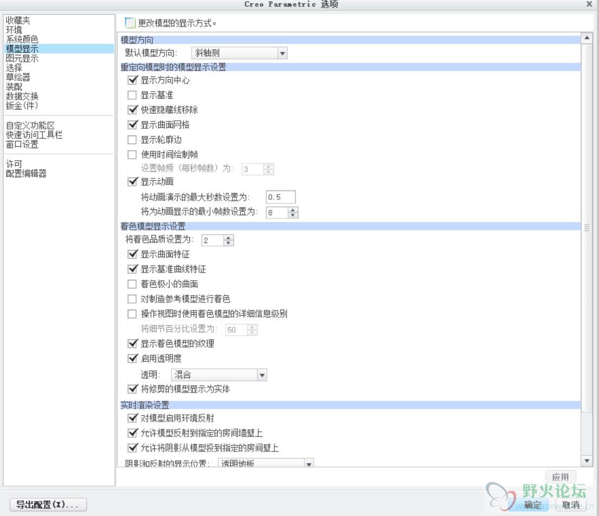Click minimum frames value field 8
Viewport: 599px width, 516px height.
(x=277, y=212)
